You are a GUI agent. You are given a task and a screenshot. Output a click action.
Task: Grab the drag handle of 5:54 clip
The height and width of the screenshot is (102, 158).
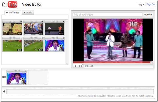[x=34, y=22]
